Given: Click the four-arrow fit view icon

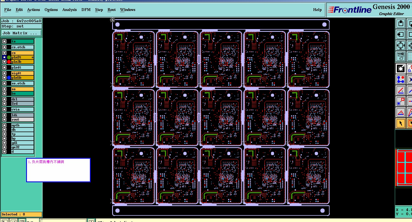Looking at the screenshot, I should tap(401, 45).
